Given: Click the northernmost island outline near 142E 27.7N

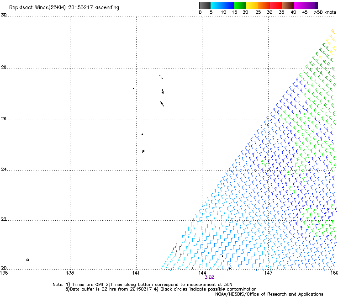Looking at the screenshot, I should 161,77.
